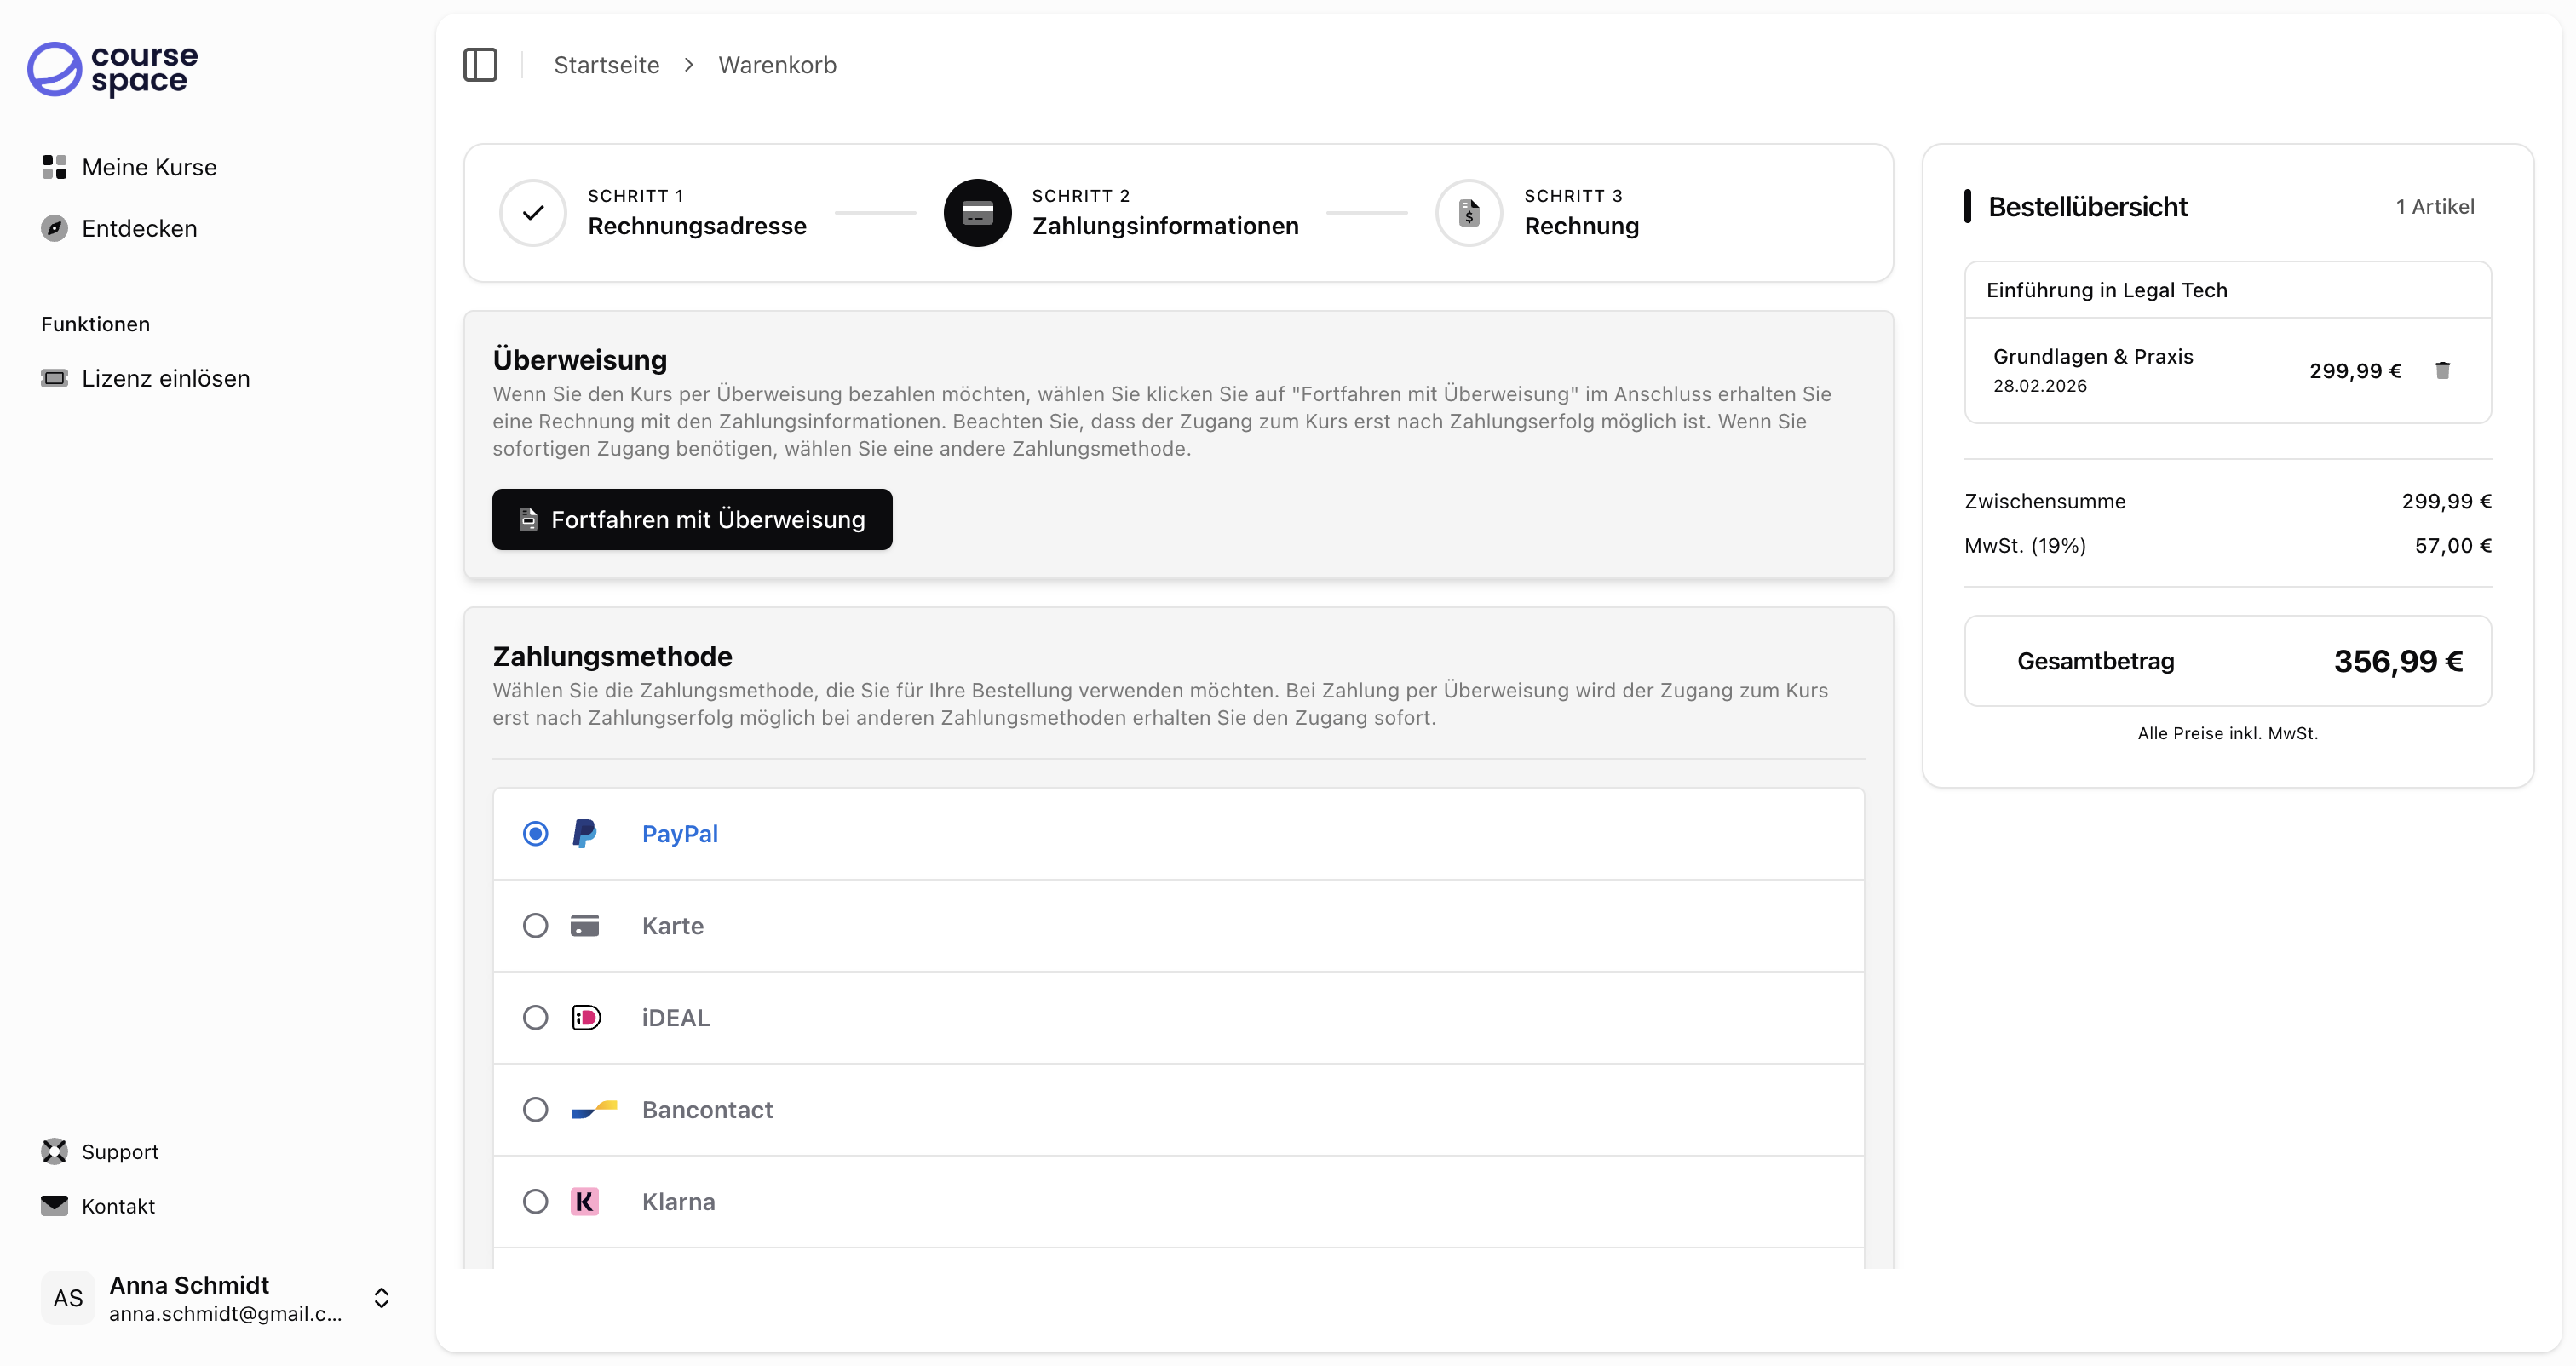Select the Klarna radio button

[536, 1202]
